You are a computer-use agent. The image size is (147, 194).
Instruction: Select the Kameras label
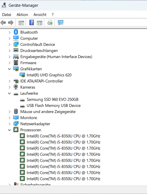point(28,87)
